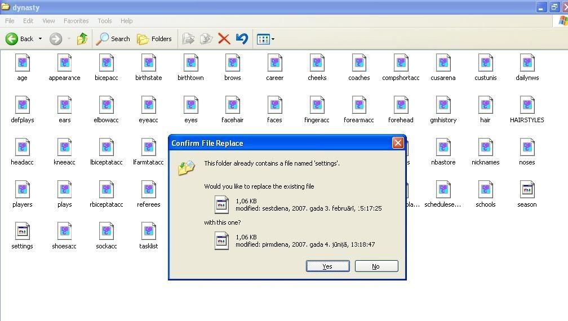568x321 pixels.
Task: Select the gmhistory file icon
Action: coord(443,105)
